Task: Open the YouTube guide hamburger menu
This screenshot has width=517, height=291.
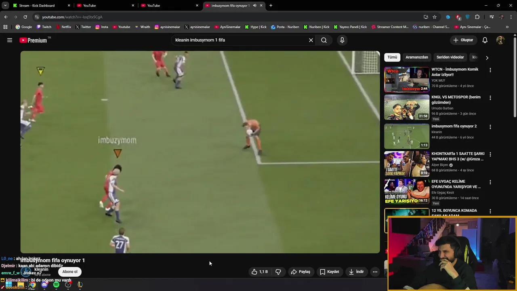Action: pos(10,40)
